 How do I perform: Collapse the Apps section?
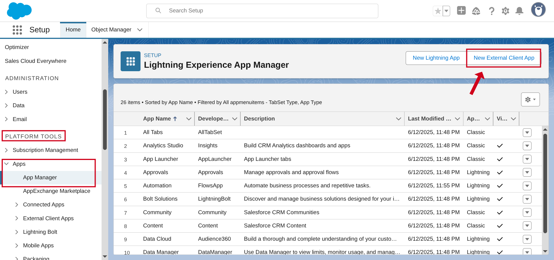(6, 164)
